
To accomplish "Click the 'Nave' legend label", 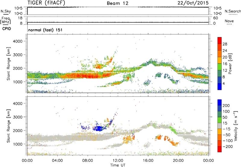I will click(x=229, y=21).
